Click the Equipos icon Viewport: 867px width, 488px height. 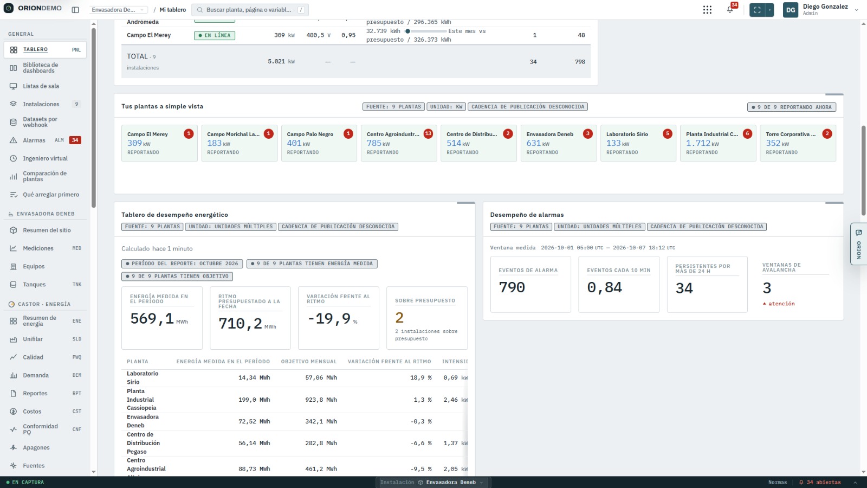14,266
